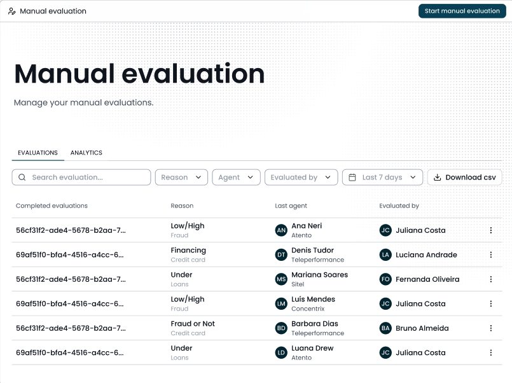Open the Last 7 days date range dropdown
Screen dimensions: 512x383
point(382,178)
